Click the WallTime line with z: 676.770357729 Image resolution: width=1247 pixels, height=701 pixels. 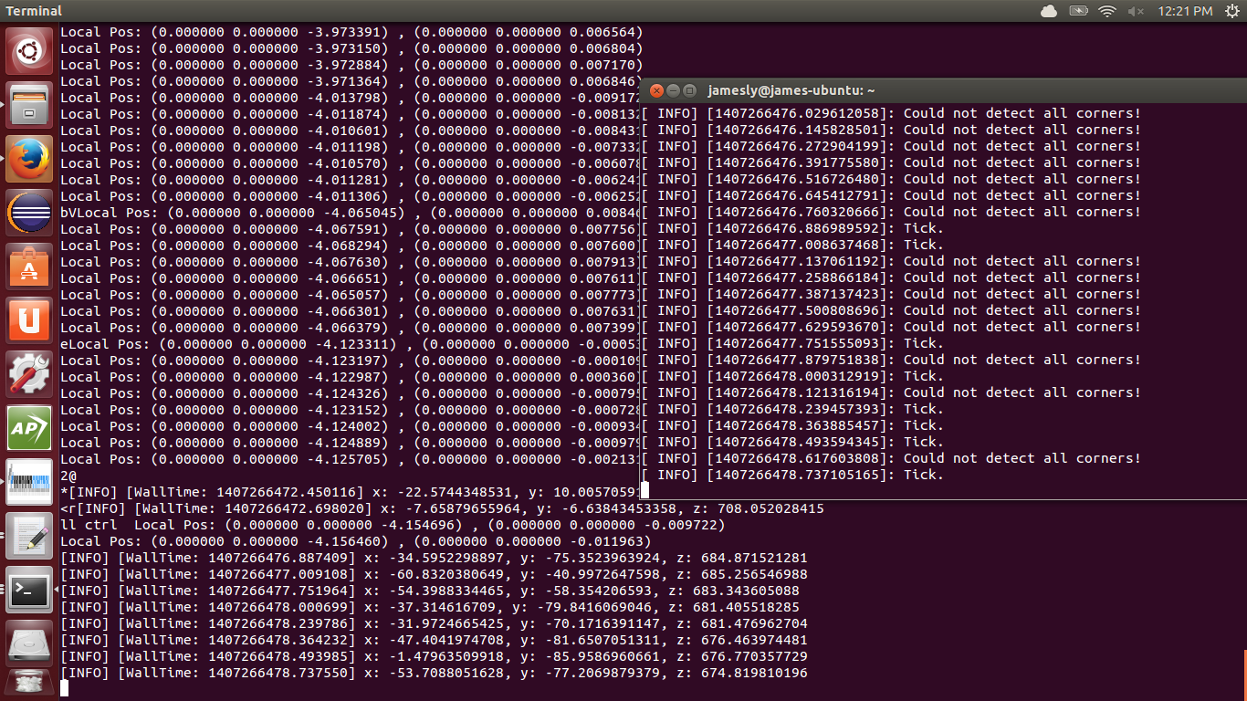(434, 655)
